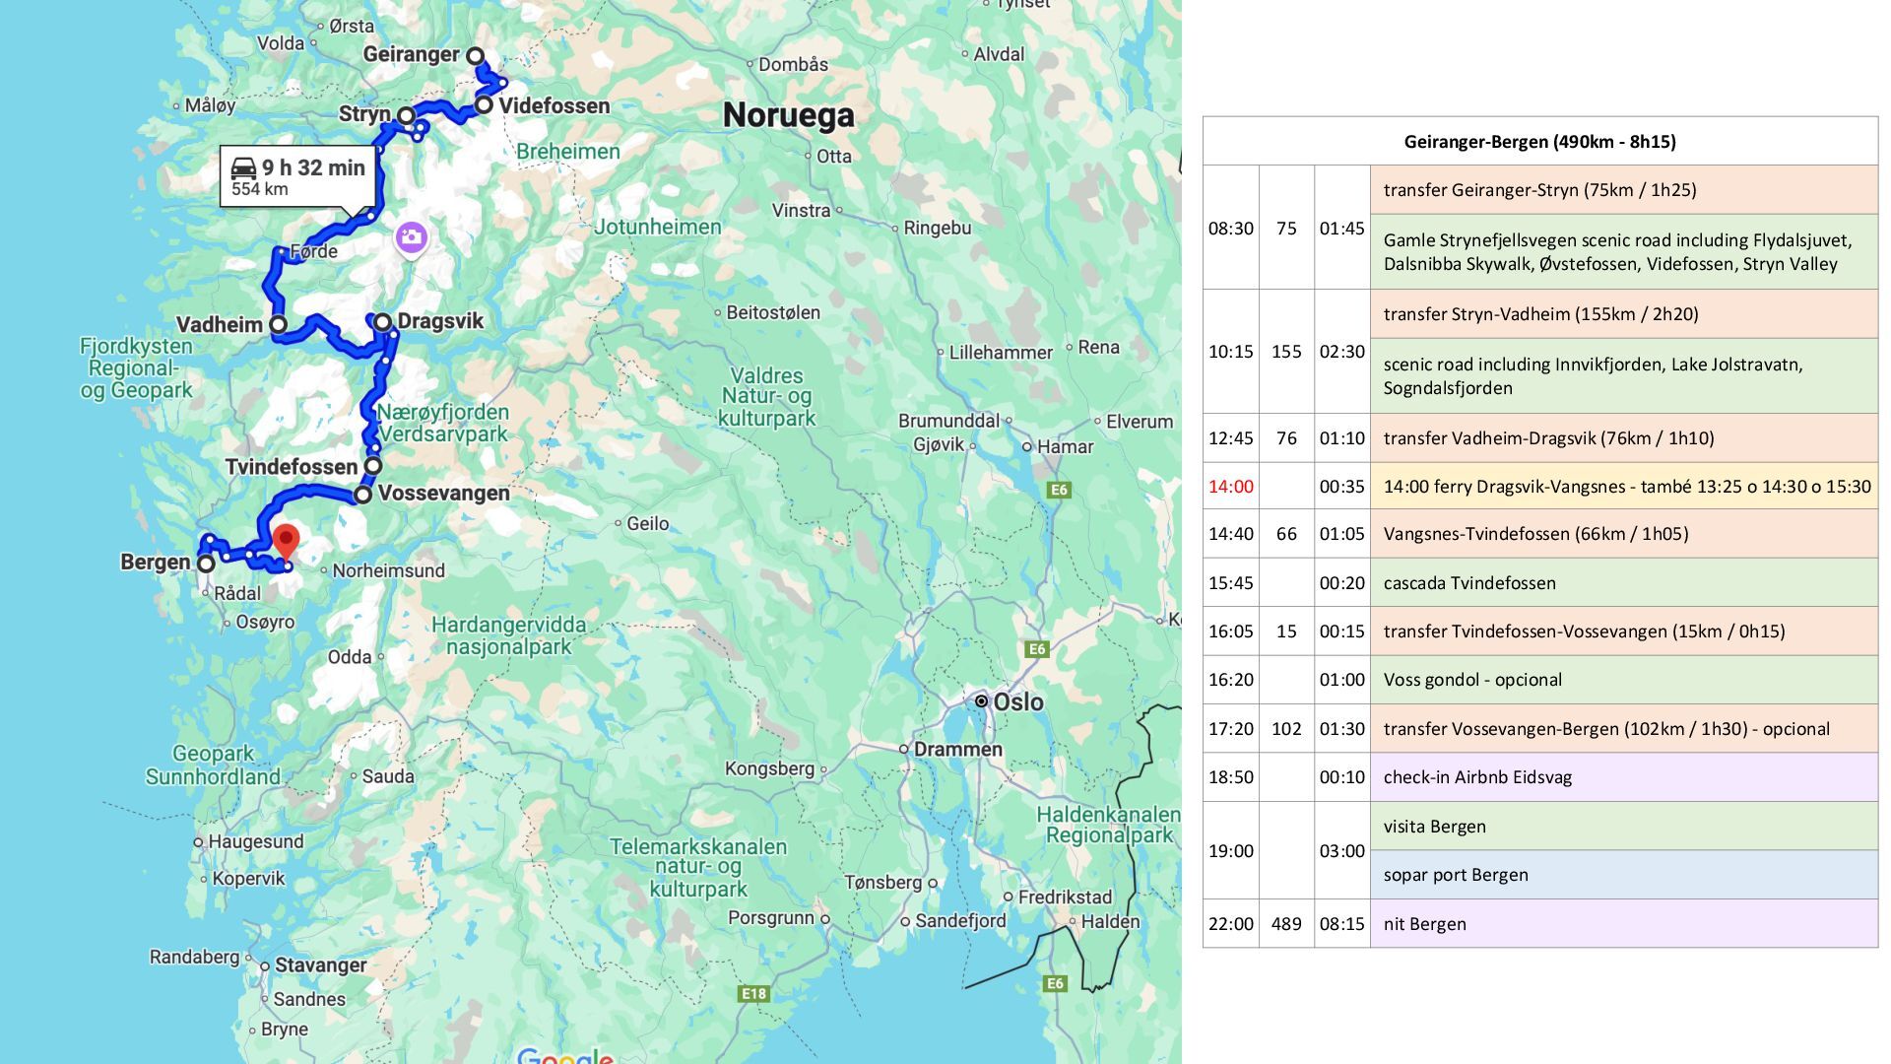Click the 9 h 32 min route label
Viewport: 1891px width, 1064px height.
click(313, 167)
